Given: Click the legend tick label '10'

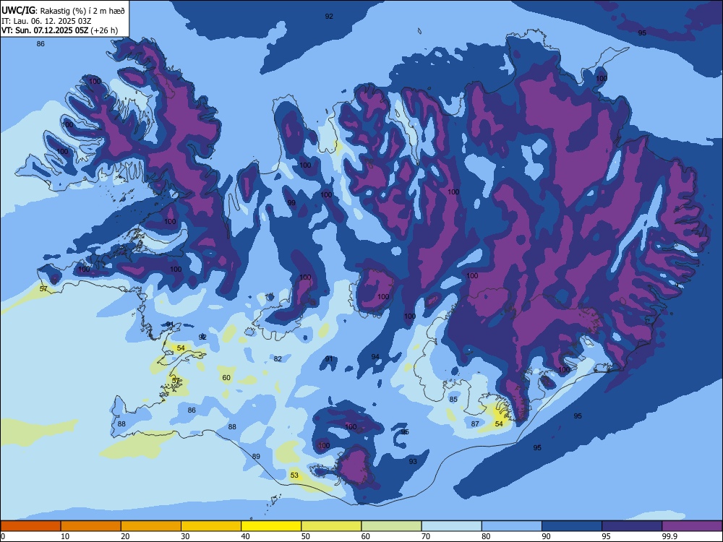Looking at the screenshot, I should tap(65, 536).
